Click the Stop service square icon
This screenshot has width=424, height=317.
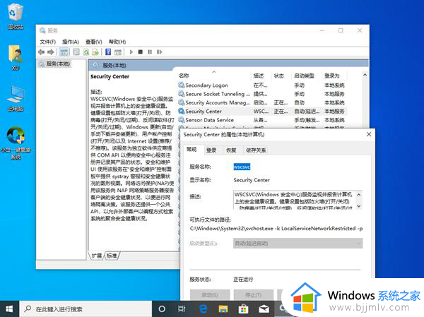pos(141,52)
